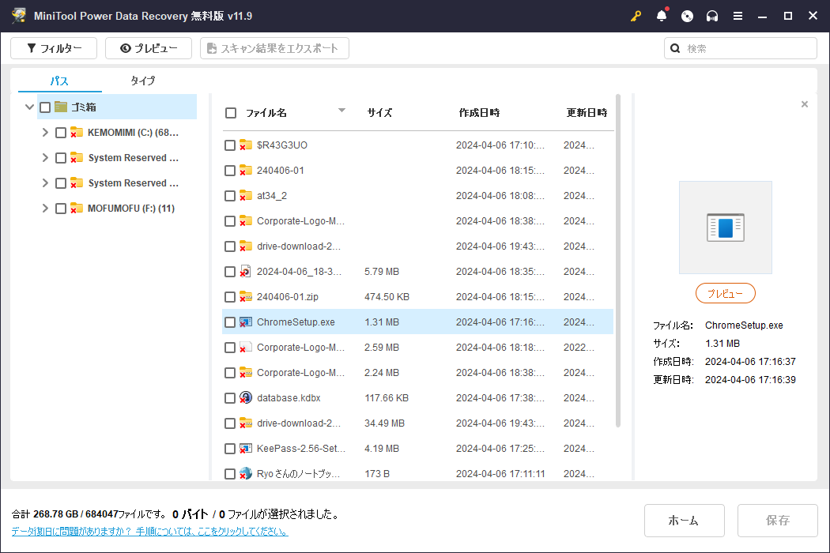Click the 検索 search input field
The image size is (830, 553).
(x=747, y=48)
